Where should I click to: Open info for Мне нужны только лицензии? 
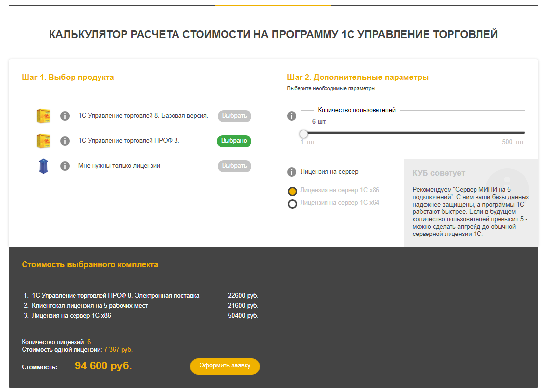65,166
